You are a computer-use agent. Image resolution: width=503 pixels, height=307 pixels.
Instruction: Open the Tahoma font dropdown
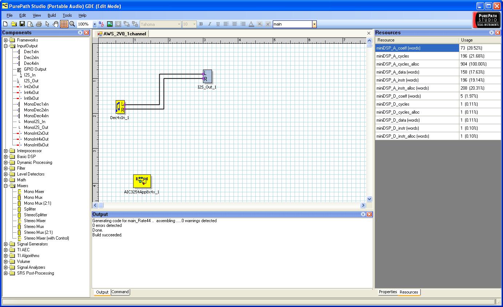(x=179, y=24)
